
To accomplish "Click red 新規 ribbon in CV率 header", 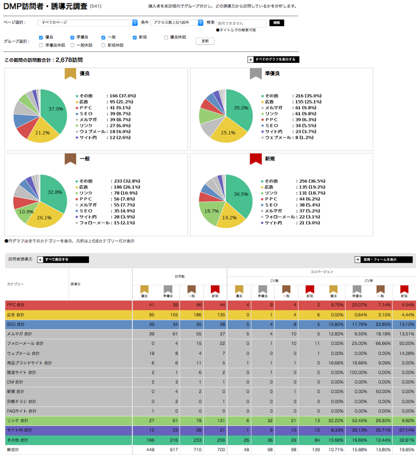I will tap(404, 289).
